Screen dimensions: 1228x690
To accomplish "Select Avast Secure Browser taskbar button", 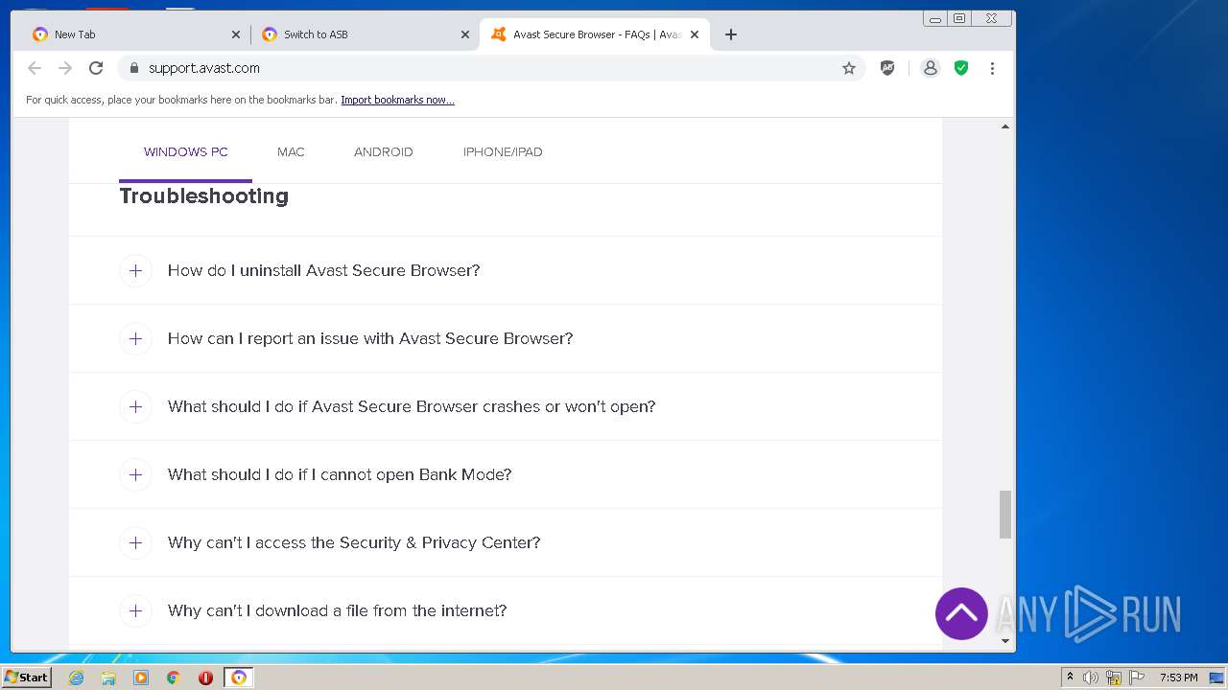I will click(239, 678).
